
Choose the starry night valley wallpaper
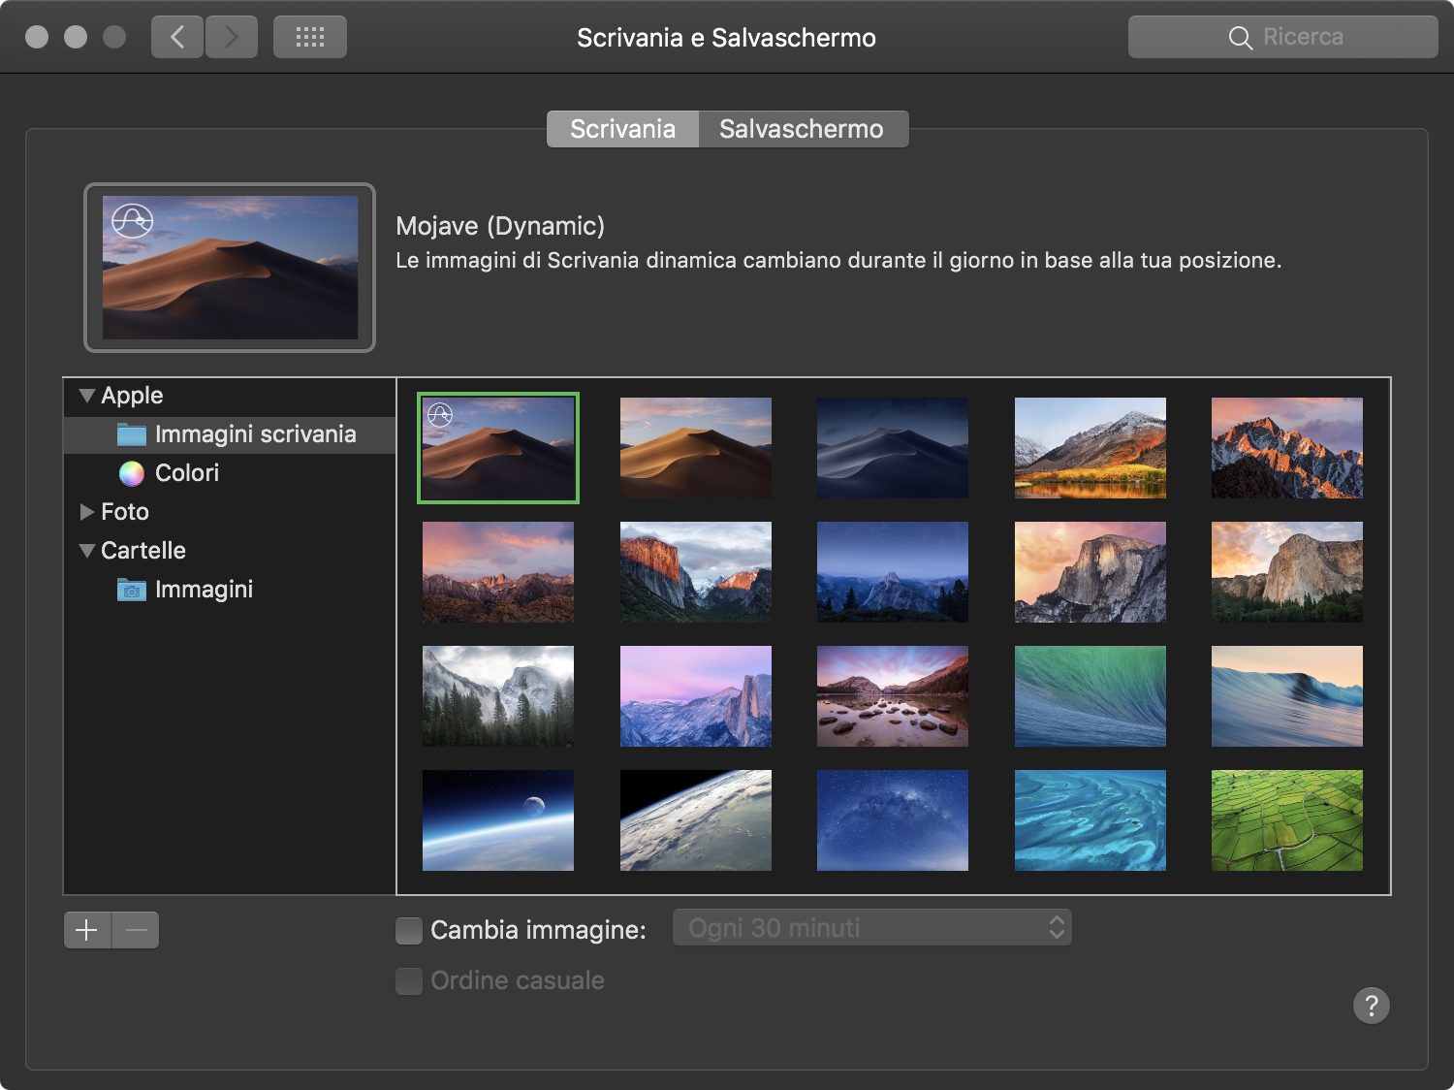893,572
